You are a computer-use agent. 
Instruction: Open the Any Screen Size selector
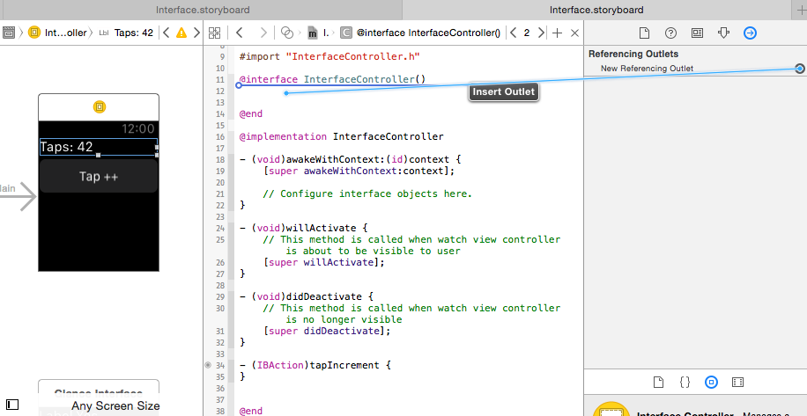(115, 405)
